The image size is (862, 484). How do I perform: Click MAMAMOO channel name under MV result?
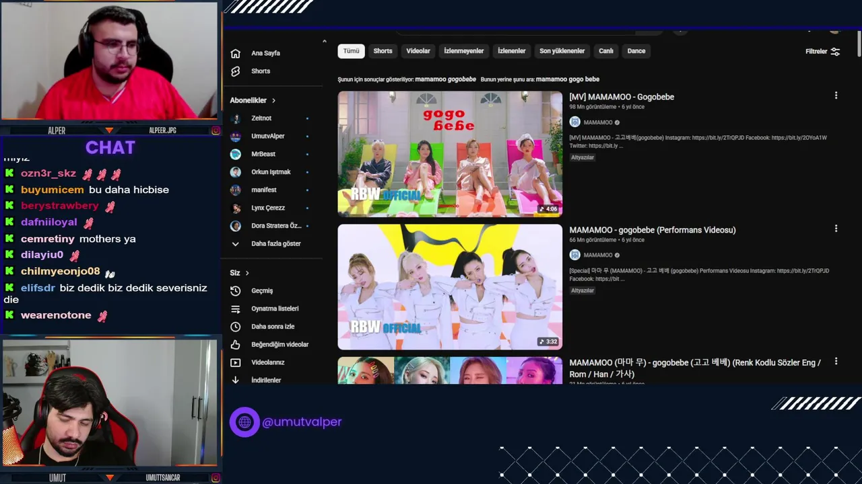click(x=598, y=122)
